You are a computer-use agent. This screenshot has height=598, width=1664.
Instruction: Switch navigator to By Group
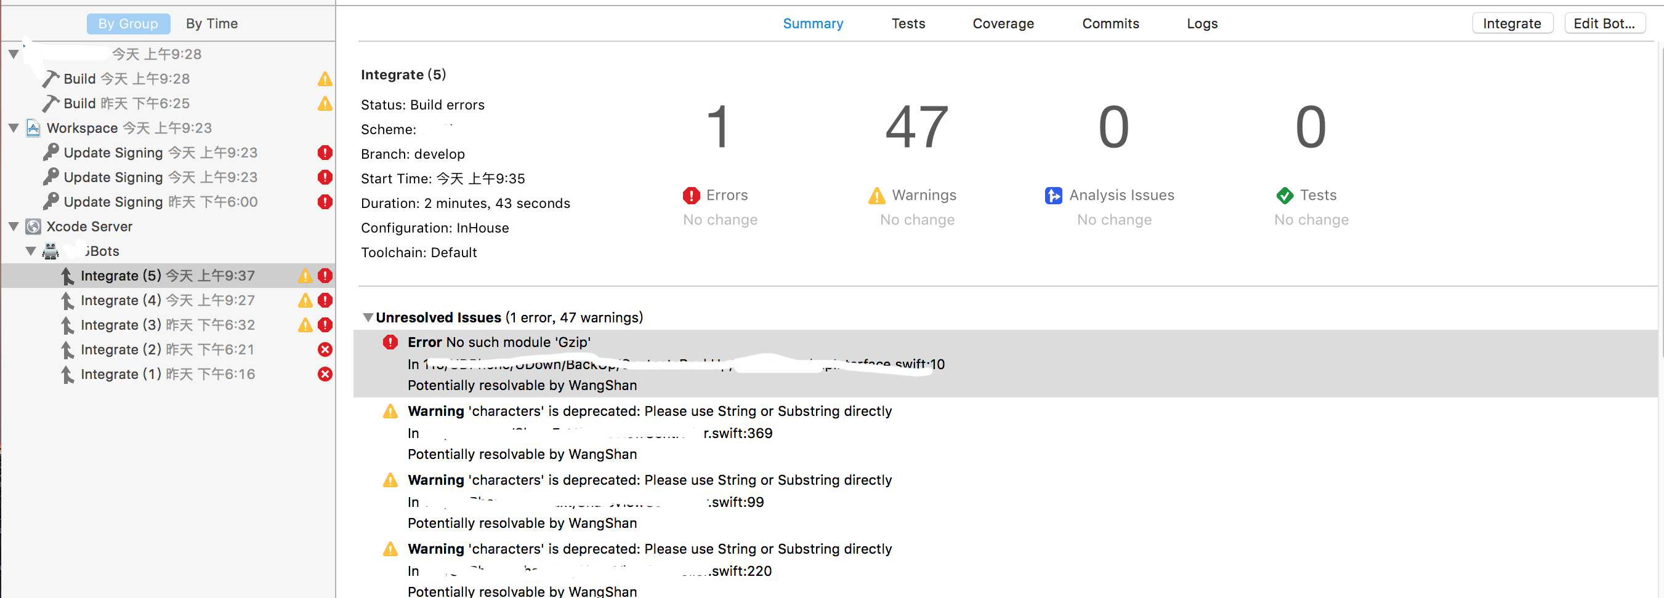point(128,24)
